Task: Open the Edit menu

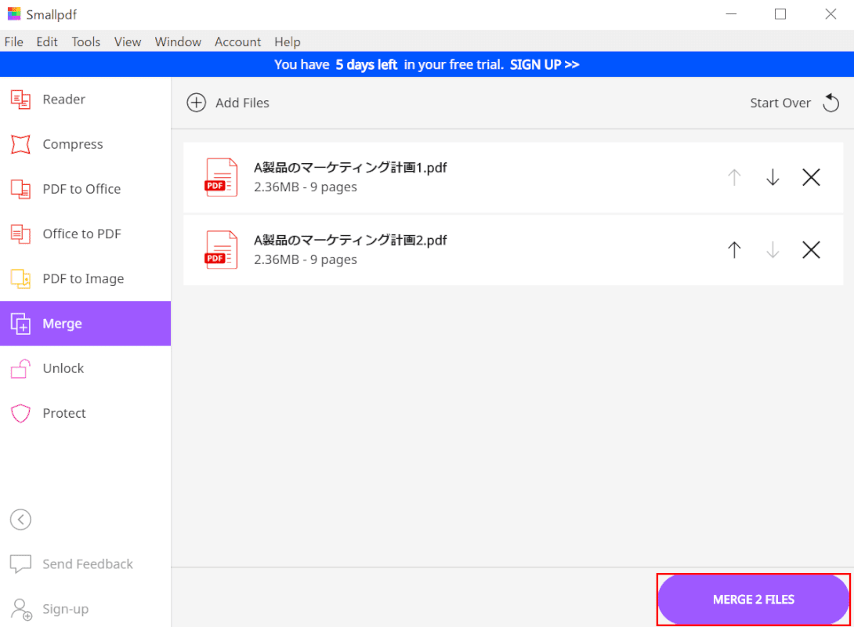Action: click(x=47, y=42)
